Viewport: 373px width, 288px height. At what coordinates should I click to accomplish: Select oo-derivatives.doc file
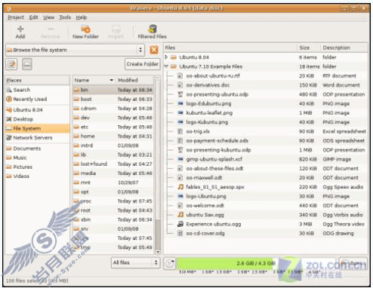[208, 85]
